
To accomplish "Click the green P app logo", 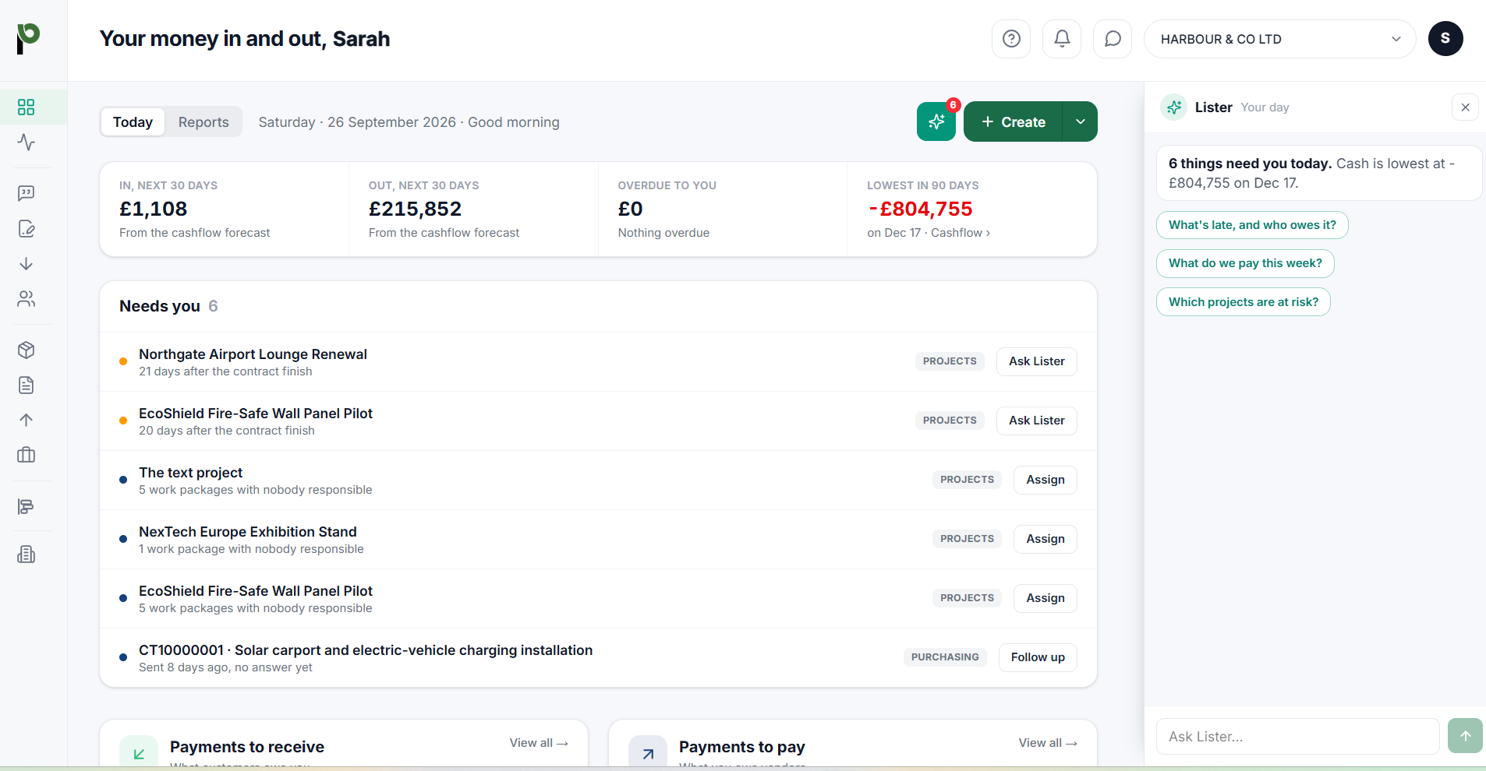I will point(28,38).
